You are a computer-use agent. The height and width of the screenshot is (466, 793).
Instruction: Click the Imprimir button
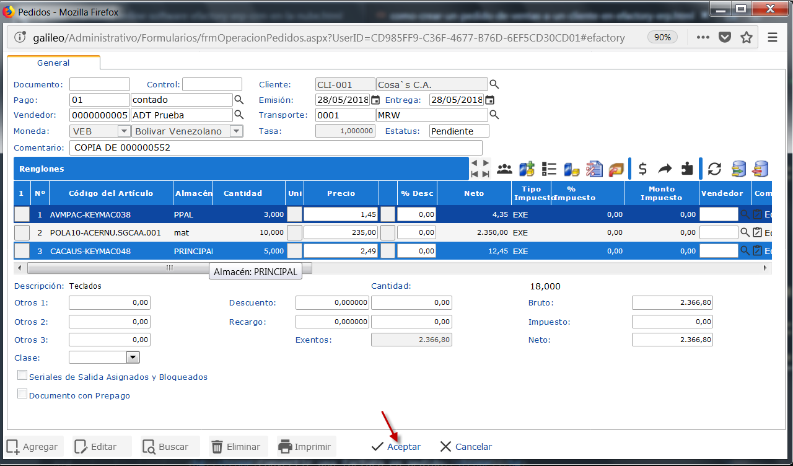tap(307, 447)
